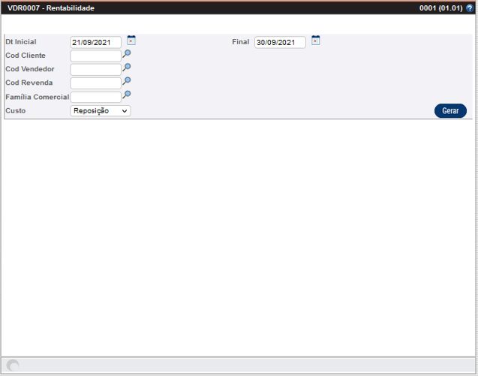Image resolution: width=478 pixels, height=376 pixels.
Task: Focus the Cod Vendedor input field
Action: tap(95, 70)
